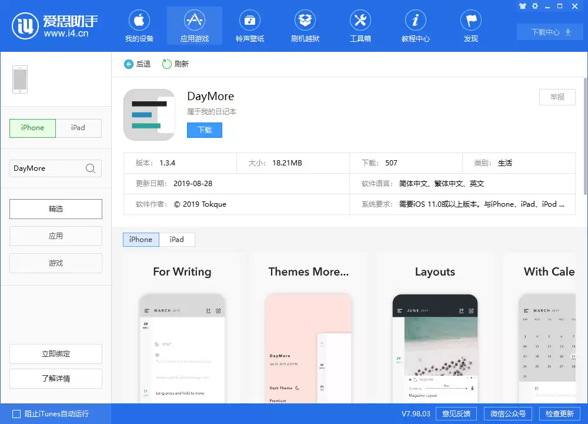Image resolution: width=588 pixels, height=424 pixels.
Task: Click the search magnifier icon
Action: [x=91, y=168]
